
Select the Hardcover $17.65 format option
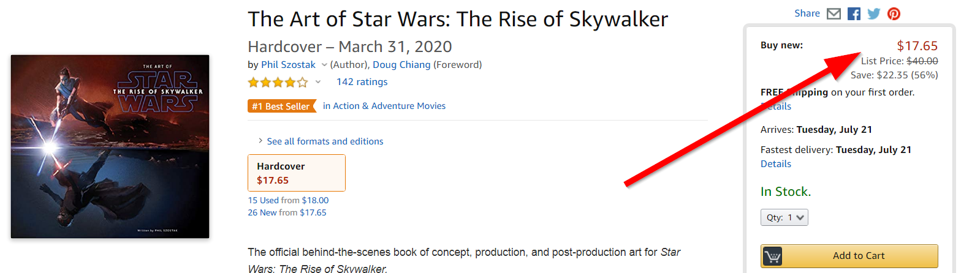coord(297,173)
